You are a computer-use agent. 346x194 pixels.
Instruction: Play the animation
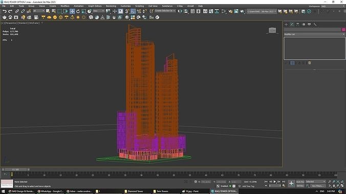(x=275, y=182)
